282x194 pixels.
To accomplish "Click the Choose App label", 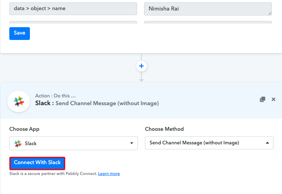I will point(24,129).
